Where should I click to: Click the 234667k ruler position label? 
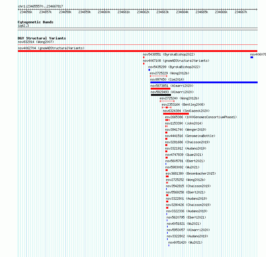point(241,12)
